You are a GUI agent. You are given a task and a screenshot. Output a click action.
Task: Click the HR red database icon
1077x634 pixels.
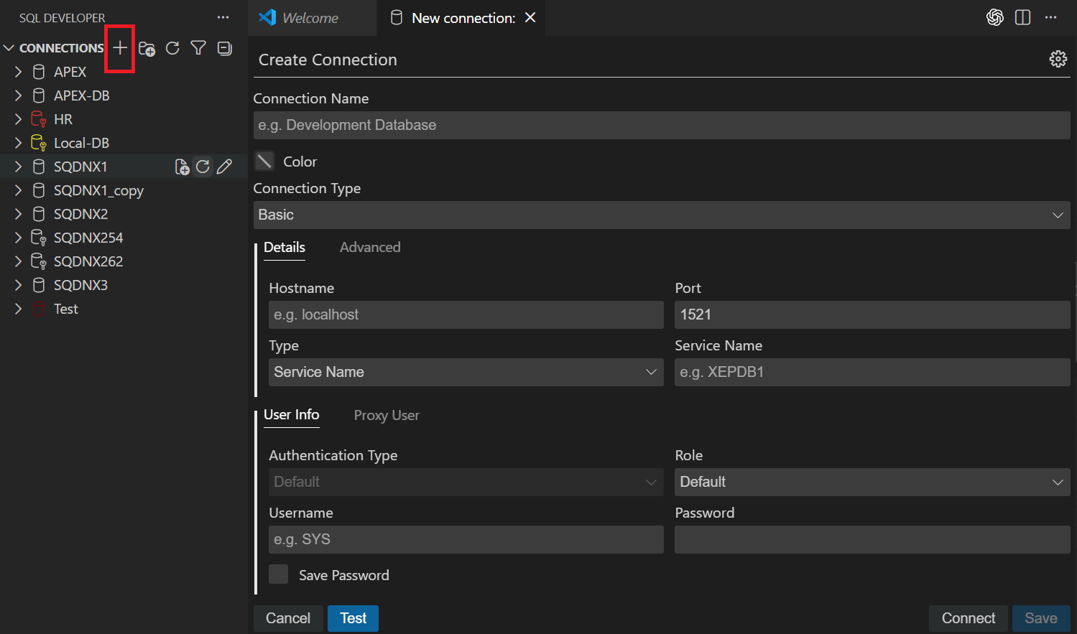click(x=39, y=119)
